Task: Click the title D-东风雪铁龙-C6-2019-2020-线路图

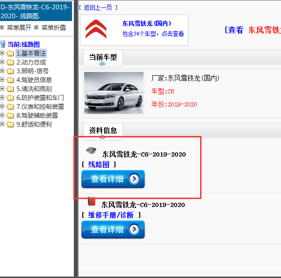Action: 35,12
